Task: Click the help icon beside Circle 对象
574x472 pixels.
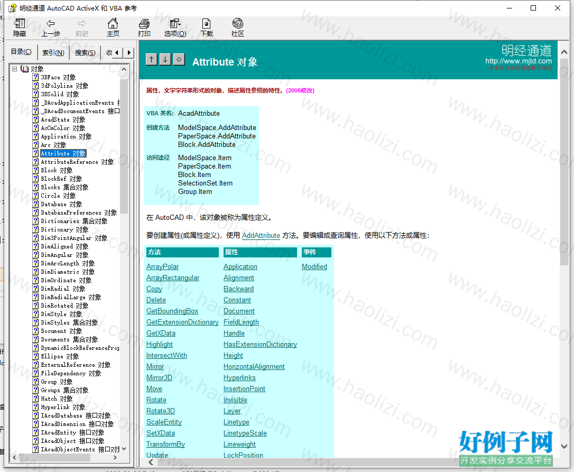Action: coord(35,196)
